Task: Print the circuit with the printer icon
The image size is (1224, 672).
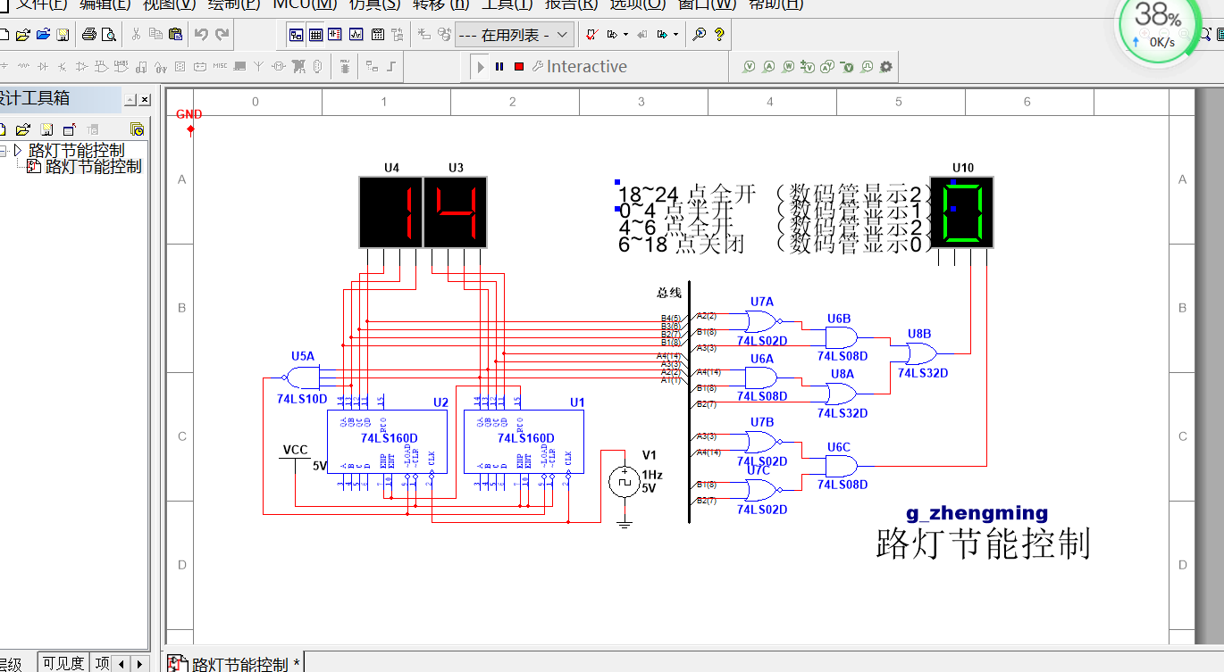Action: 88,35
